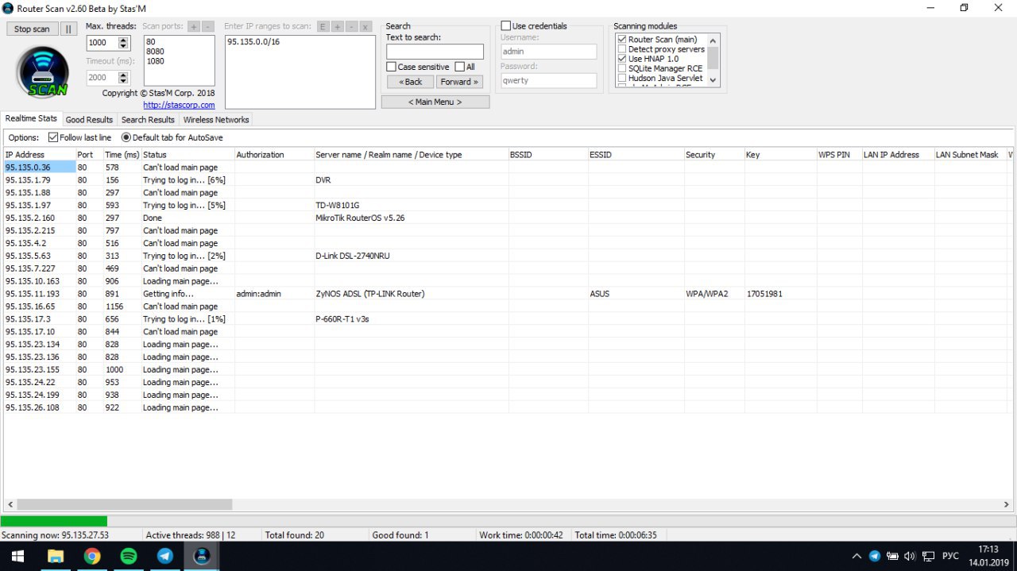Select the Default tab for AutoSave radio button
Screen dimensions: 1017x571
[126, 137]
